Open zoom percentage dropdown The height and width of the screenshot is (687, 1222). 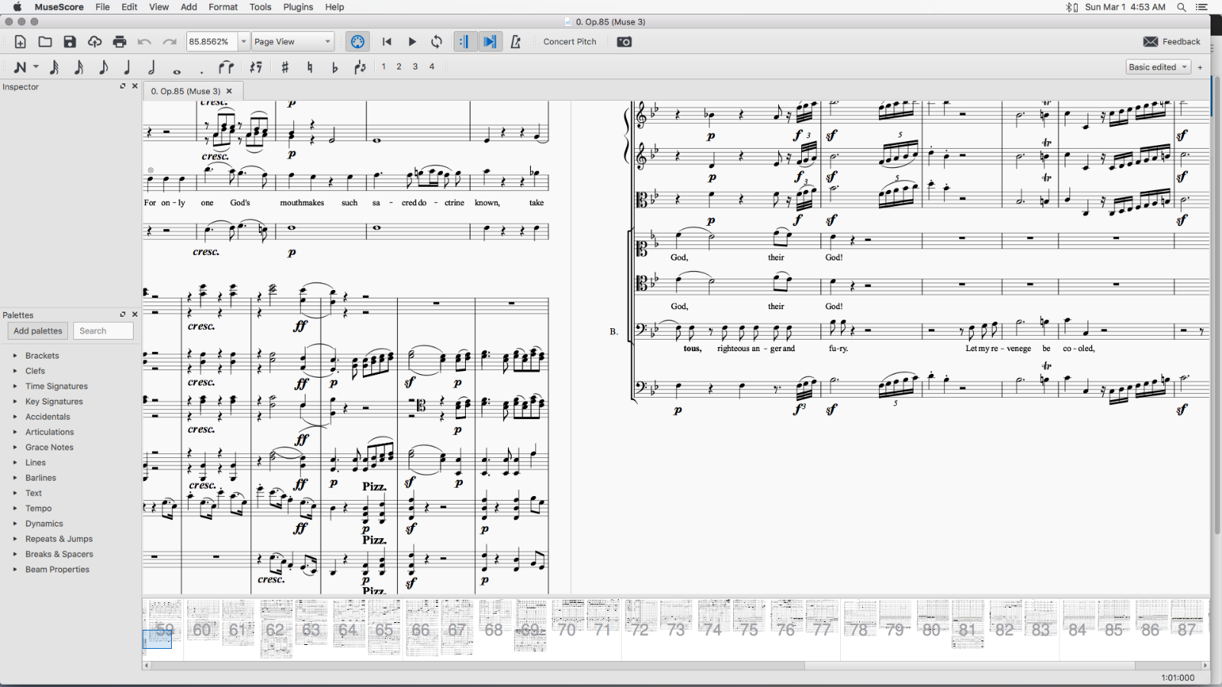click(x=244, y=42)
